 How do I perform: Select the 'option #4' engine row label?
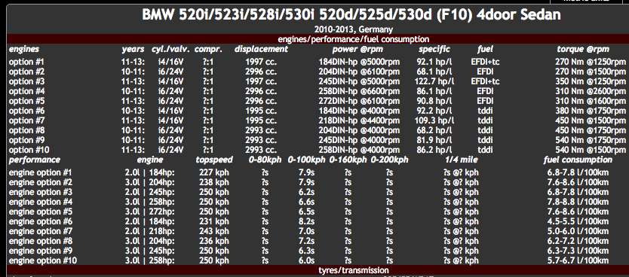[x=26, y=91]
